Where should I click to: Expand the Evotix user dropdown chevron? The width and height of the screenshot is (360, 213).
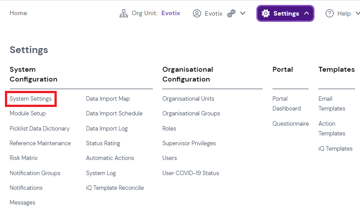[243, 13]
